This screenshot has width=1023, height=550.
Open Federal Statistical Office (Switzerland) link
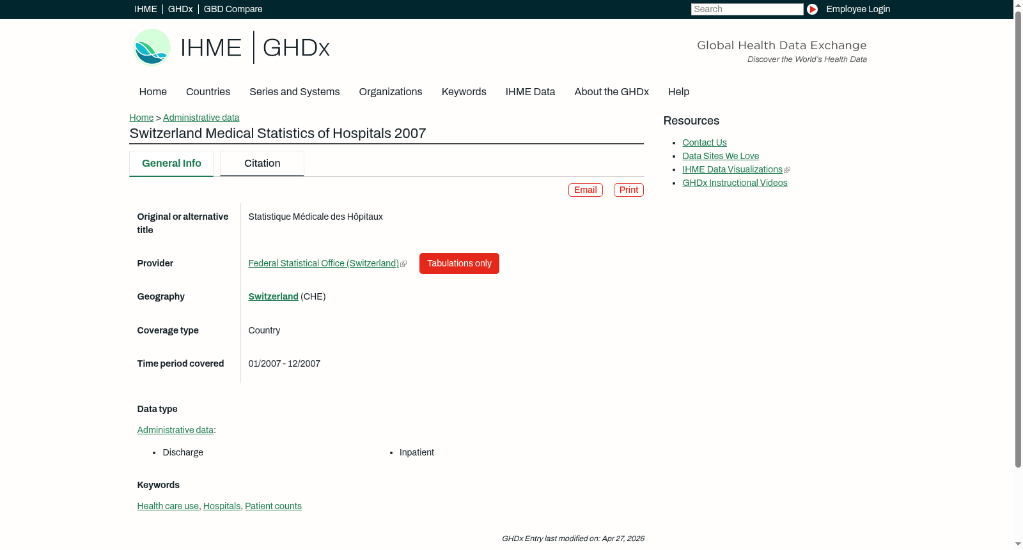click(x=324, y=263)
